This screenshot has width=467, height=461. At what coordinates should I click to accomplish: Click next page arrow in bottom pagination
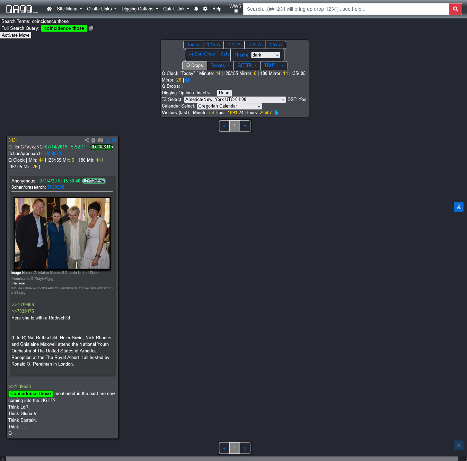click(x=245, y=448)
